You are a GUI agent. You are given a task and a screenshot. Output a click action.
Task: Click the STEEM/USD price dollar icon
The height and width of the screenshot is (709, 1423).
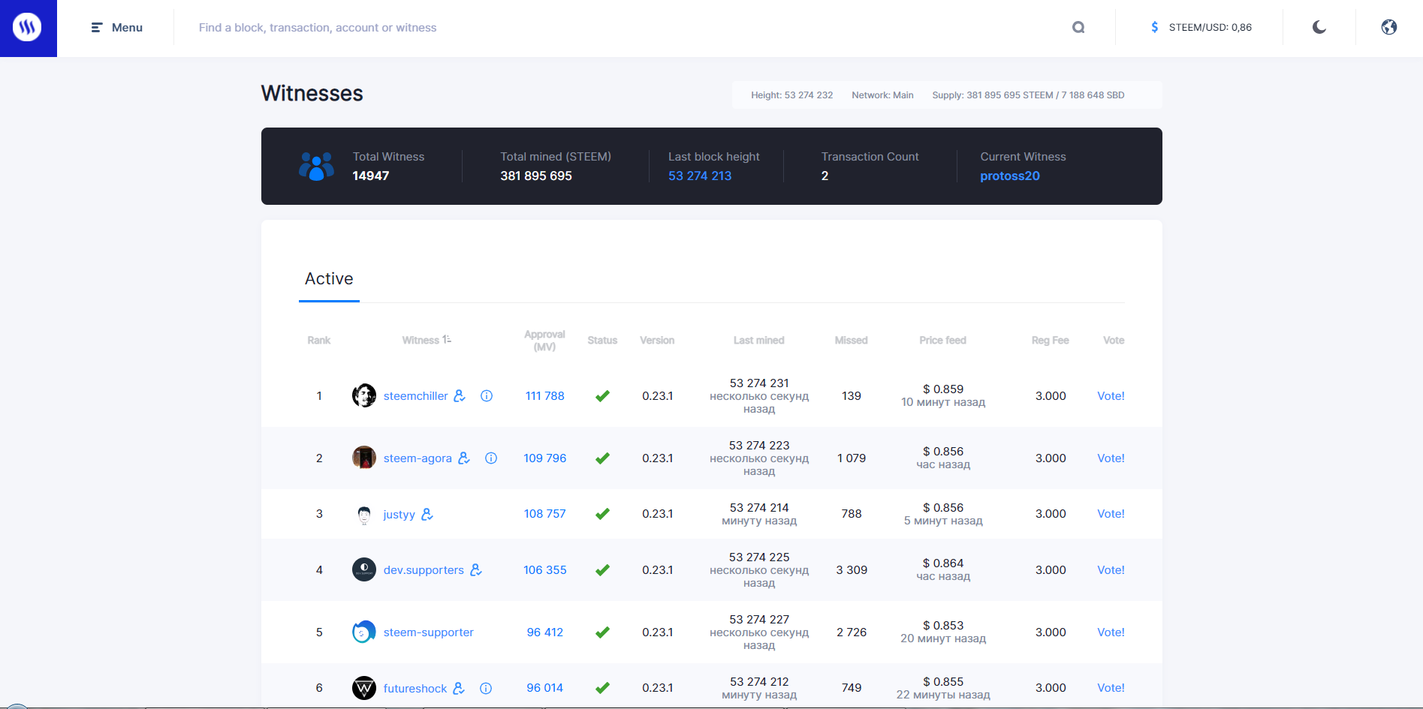pyautogui.click(x=1155, y=28)
